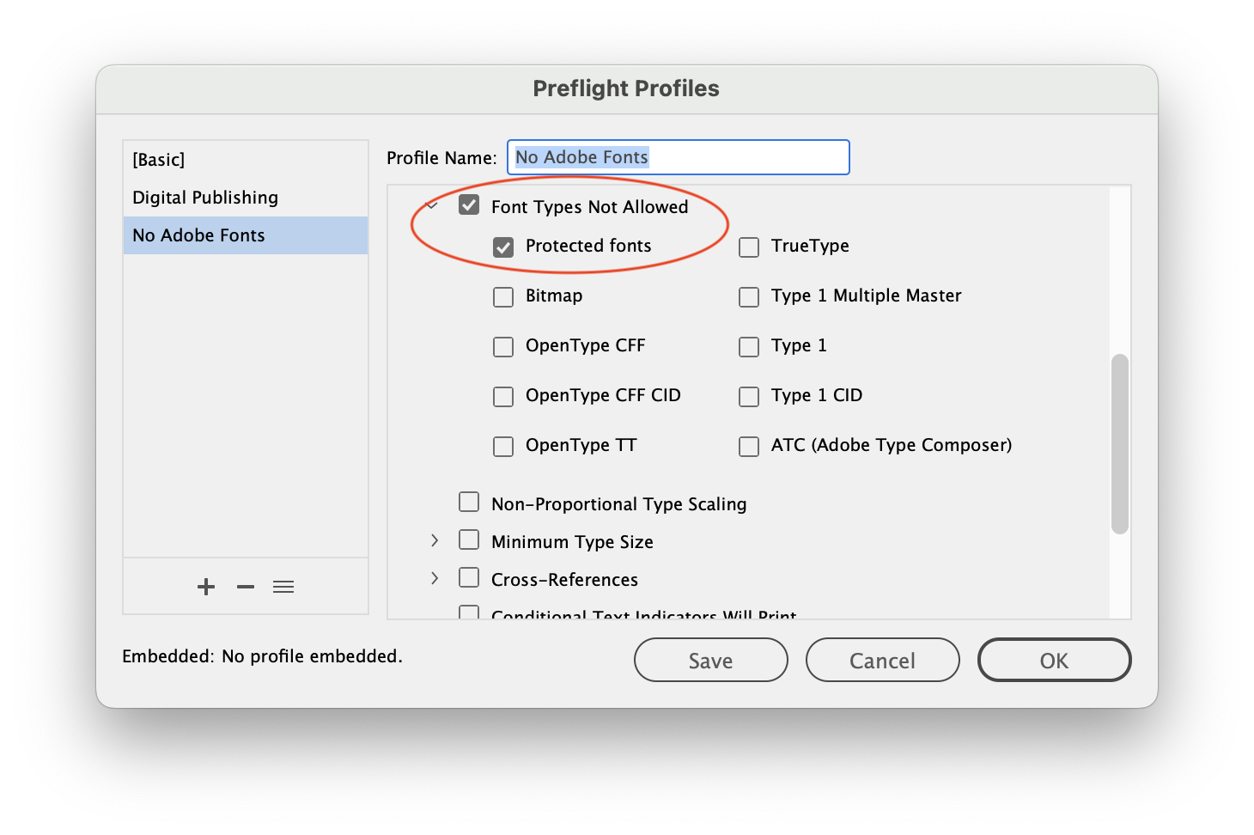
Task: Add a new preflight profile with plus icon
Action: pyautogui.click(x=206, y=587)
